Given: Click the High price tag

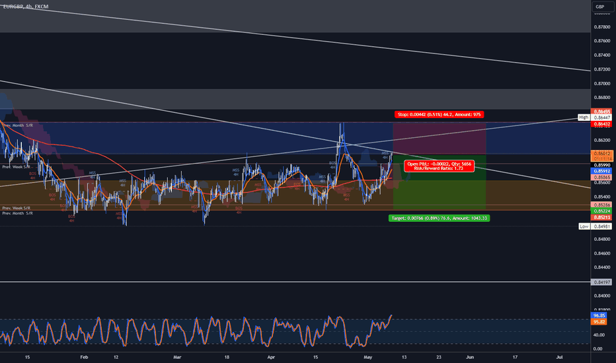Looking at the screenshot, I should pyautogui.click(x=584, y=117).
